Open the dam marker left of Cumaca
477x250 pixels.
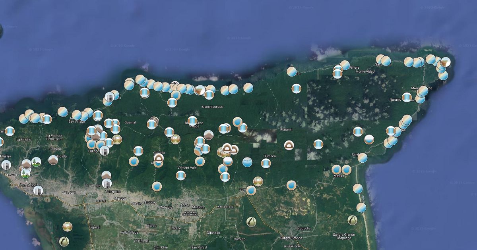pyautogui.click(x=247, y=162)
